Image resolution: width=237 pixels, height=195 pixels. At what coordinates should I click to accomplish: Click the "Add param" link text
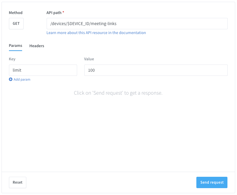point(22,79)
